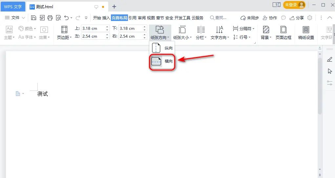Click the Undo arrow icon
335x178 pixels.
[67, 18]
